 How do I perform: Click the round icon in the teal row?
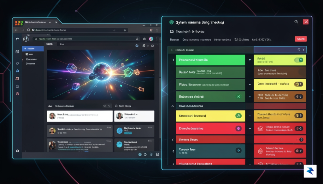coord(238,150)
